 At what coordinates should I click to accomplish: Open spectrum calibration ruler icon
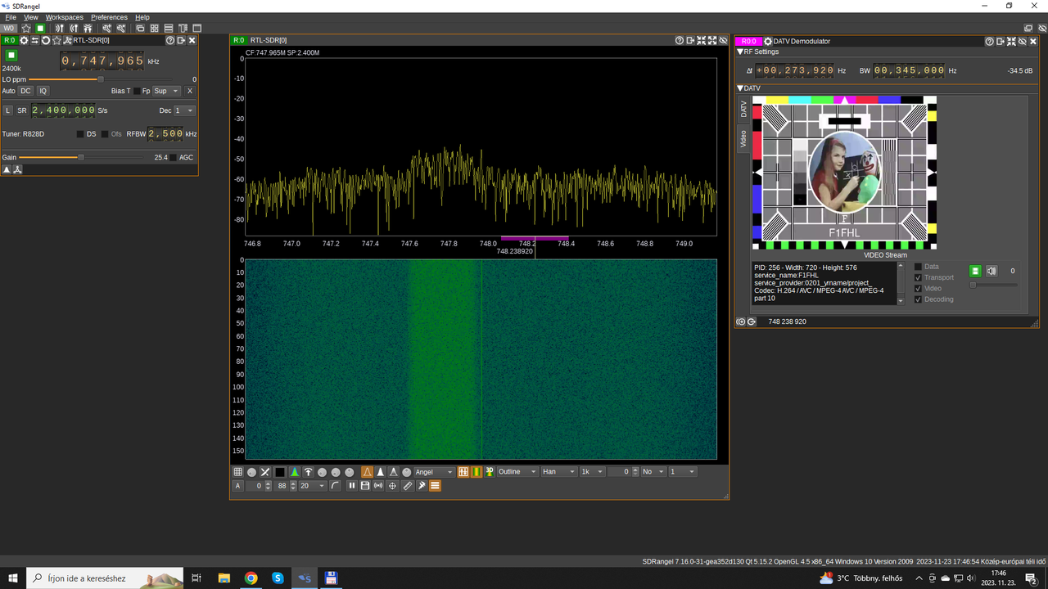coord(408,486)
